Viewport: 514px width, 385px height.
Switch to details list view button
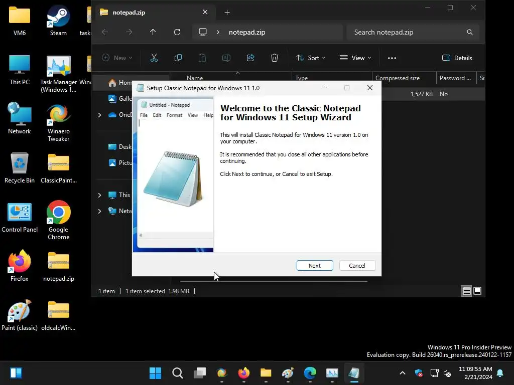click(466, 291)
